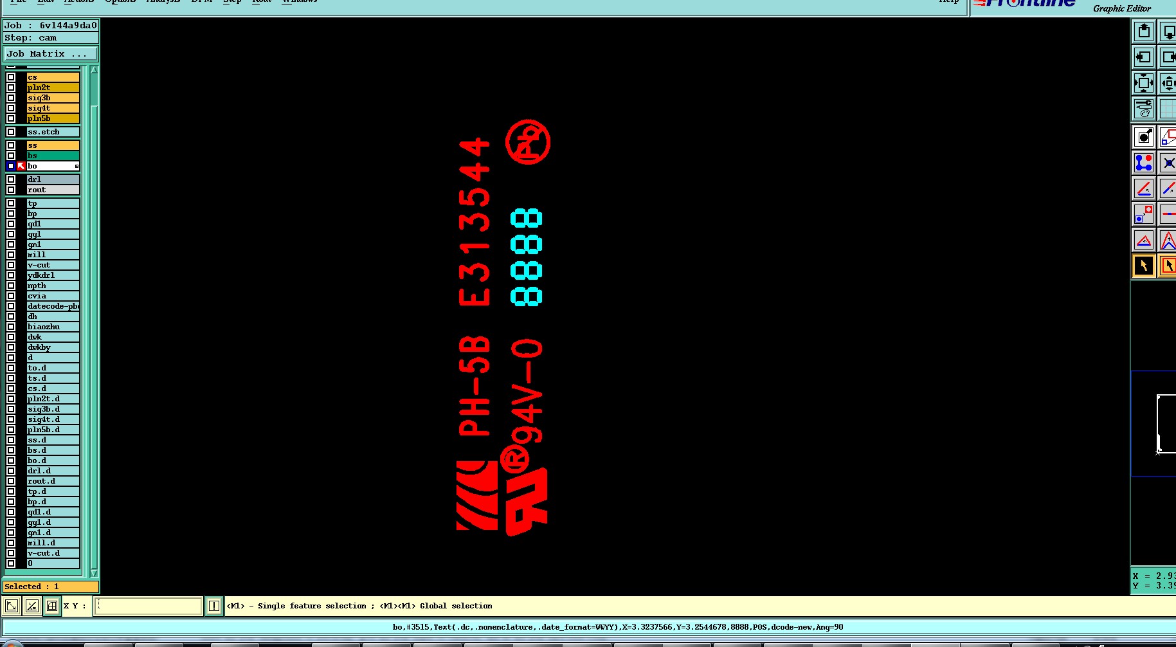This screenshot has height=647, width=1176.
Task: Click the grid window icon next to X Y
Action: tap(52, 606)
